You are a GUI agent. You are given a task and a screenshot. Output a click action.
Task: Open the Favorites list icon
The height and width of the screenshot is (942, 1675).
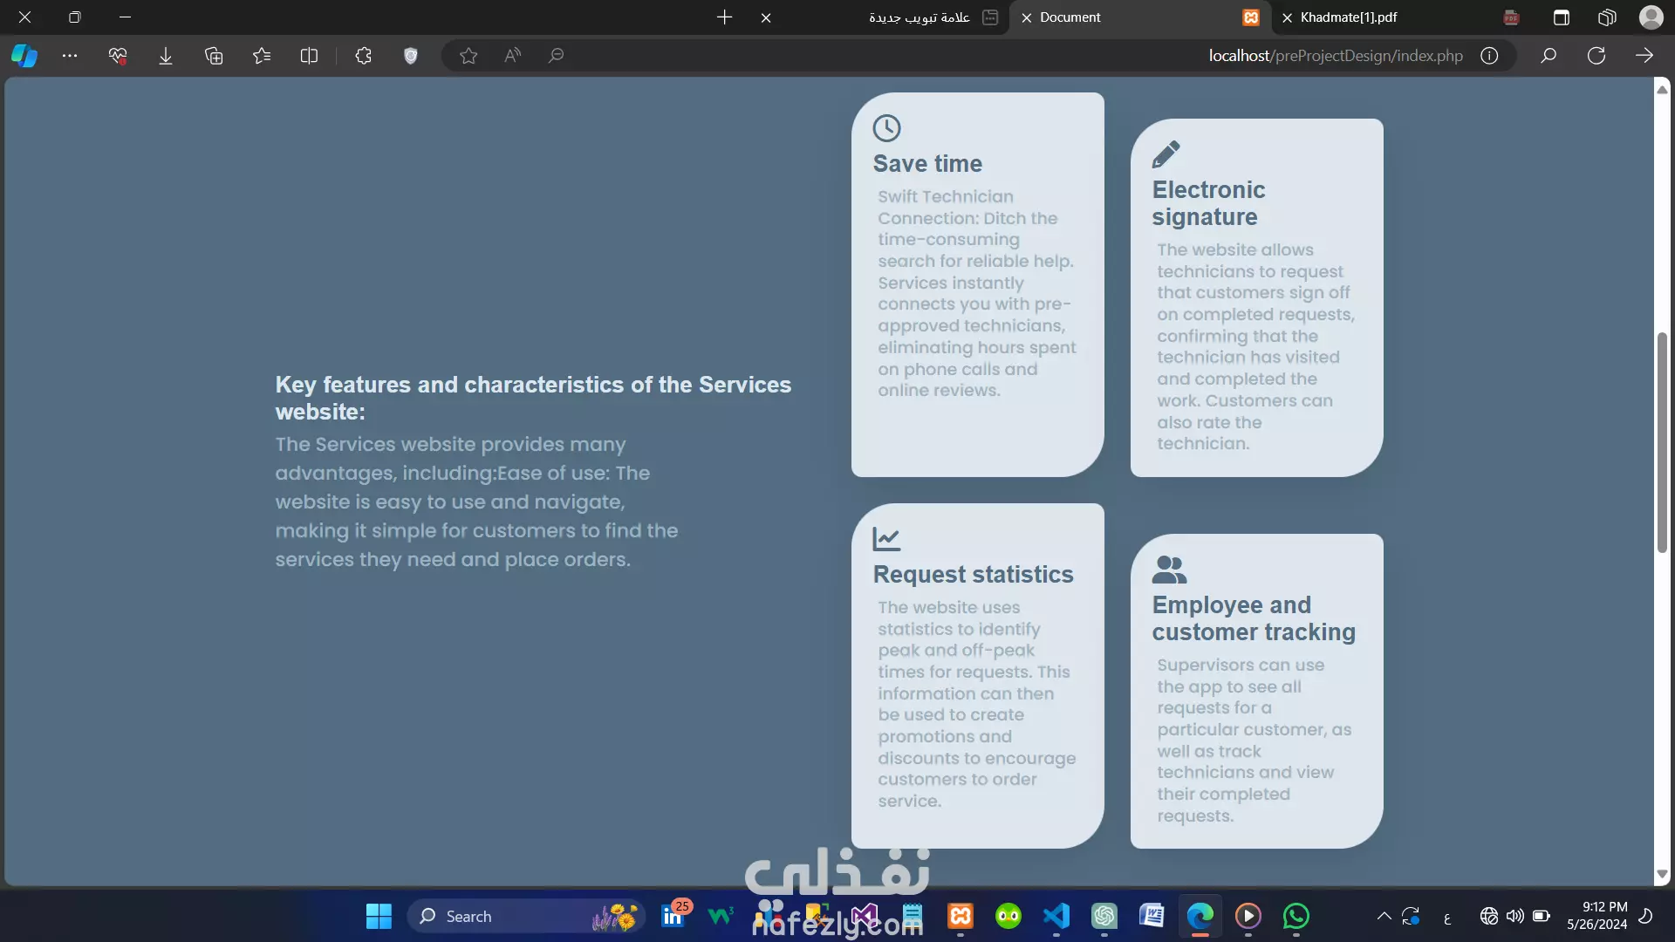point(262,56)
